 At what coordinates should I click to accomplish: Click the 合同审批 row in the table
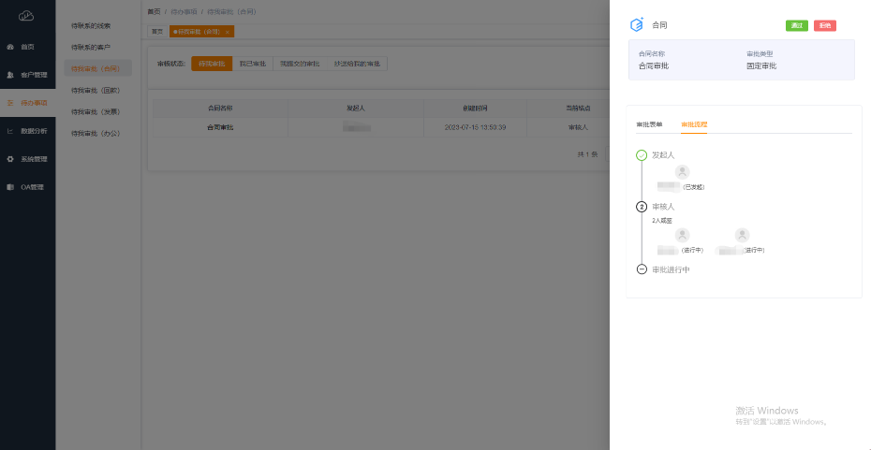pyautogui.click(x=220, y=126)
